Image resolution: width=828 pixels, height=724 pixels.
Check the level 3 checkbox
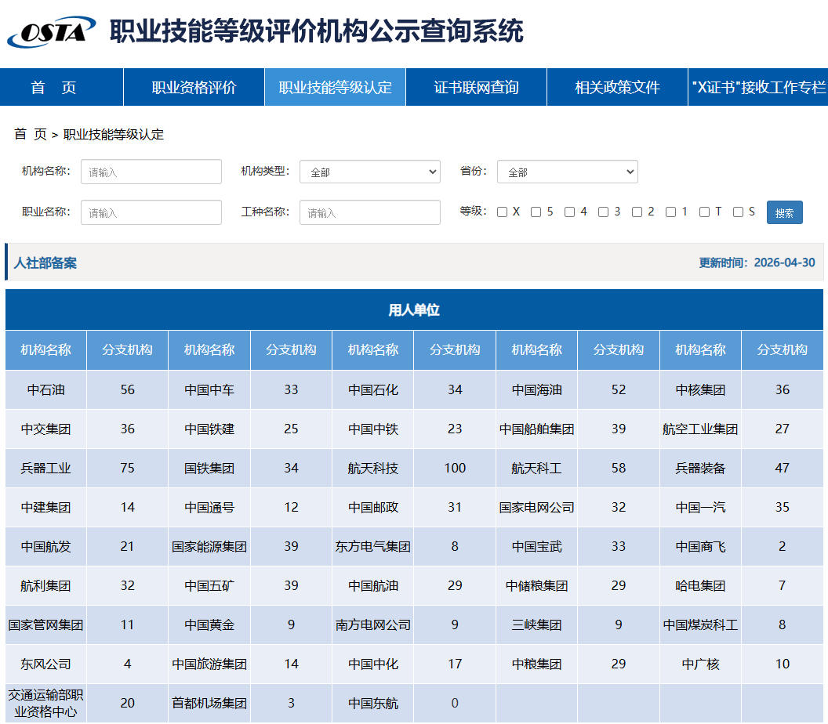point(604,212)
